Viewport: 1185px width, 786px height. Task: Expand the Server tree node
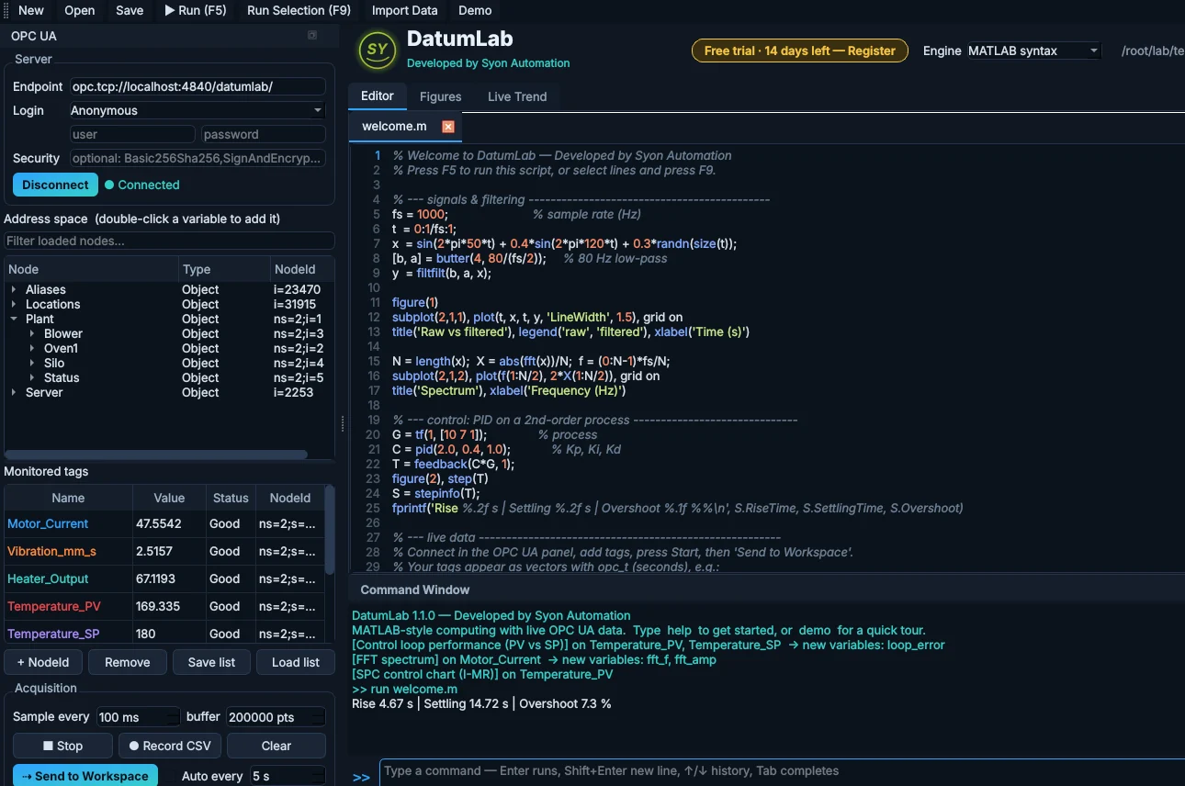[x=14, y=392]
